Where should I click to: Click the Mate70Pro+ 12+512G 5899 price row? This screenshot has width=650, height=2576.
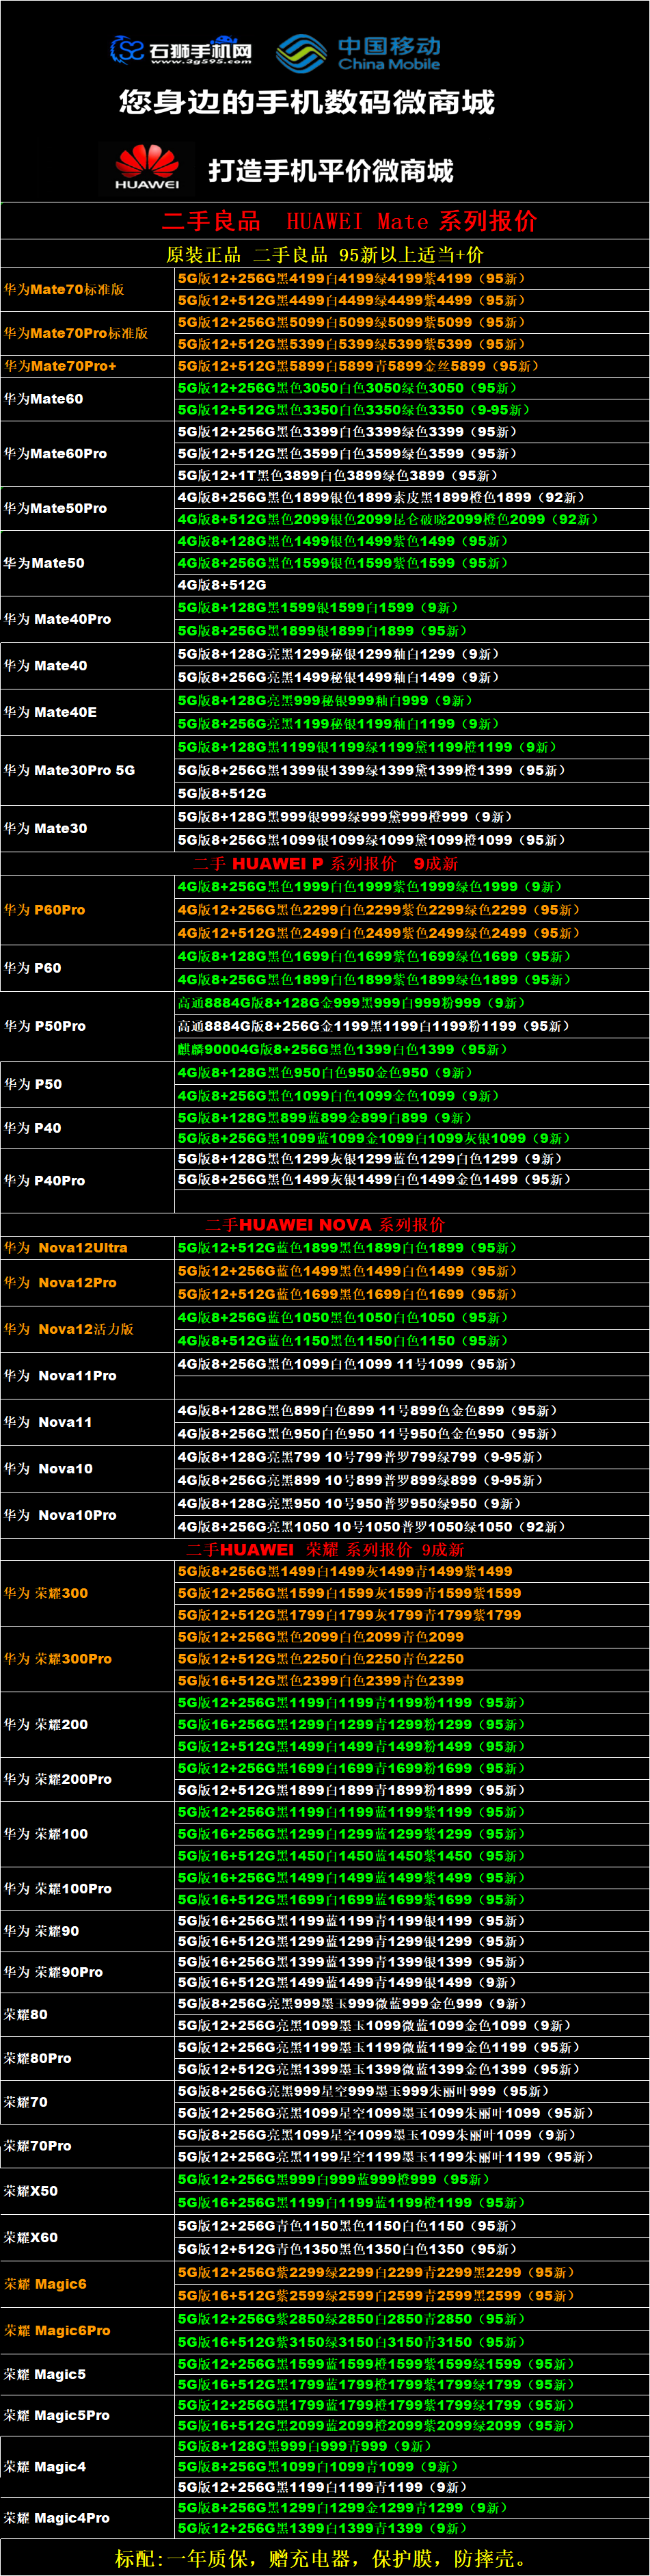(412, 366)
